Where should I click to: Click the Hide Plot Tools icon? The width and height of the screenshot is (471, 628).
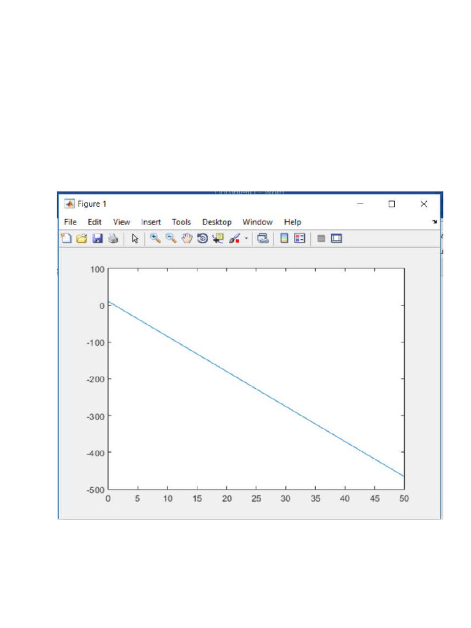(321, 239)
